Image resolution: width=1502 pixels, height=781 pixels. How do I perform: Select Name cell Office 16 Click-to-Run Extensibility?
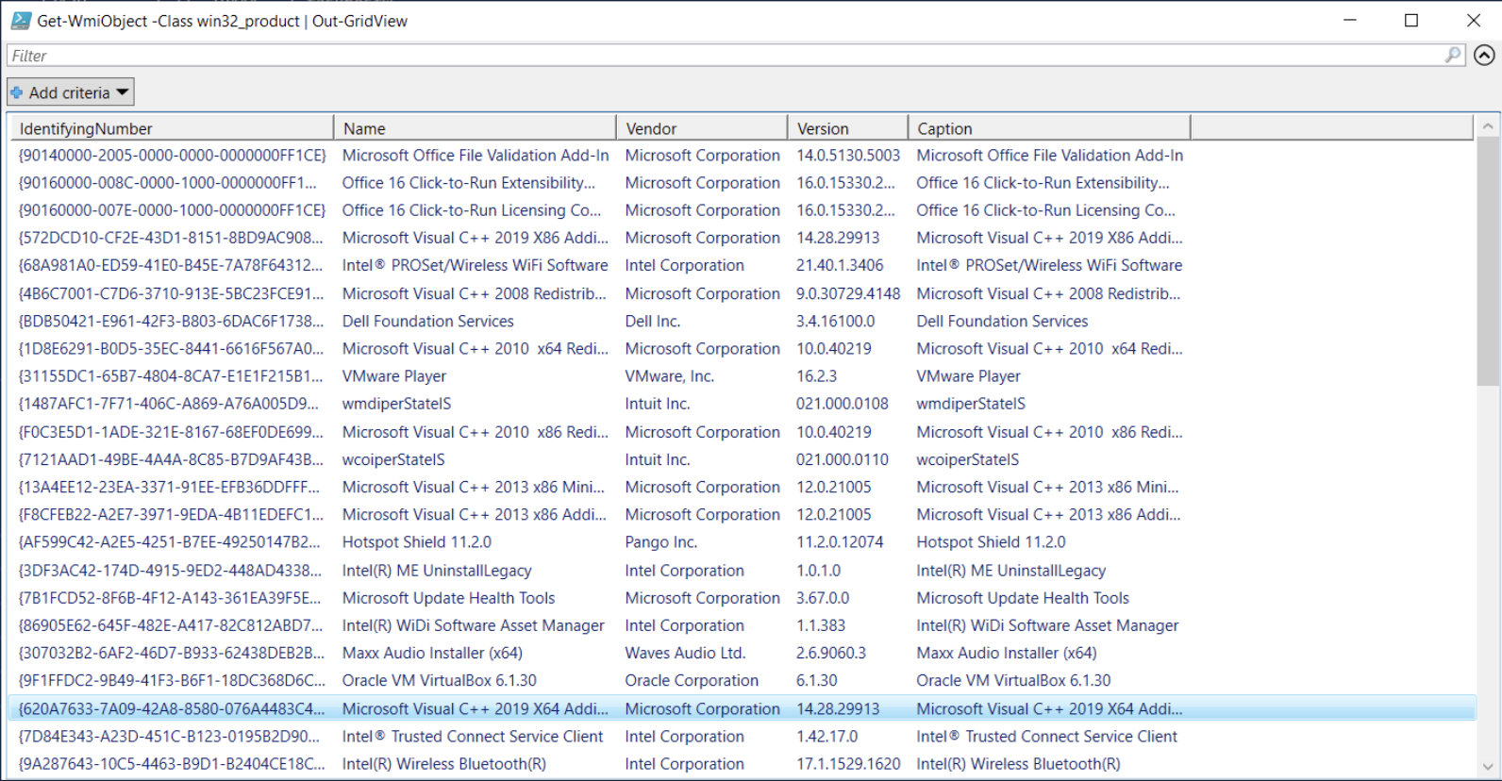click(x=469, y=183)
